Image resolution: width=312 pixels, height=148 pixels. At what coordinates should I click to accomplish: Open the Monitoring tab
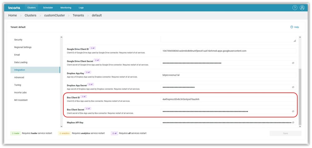(x=66, y=7)
